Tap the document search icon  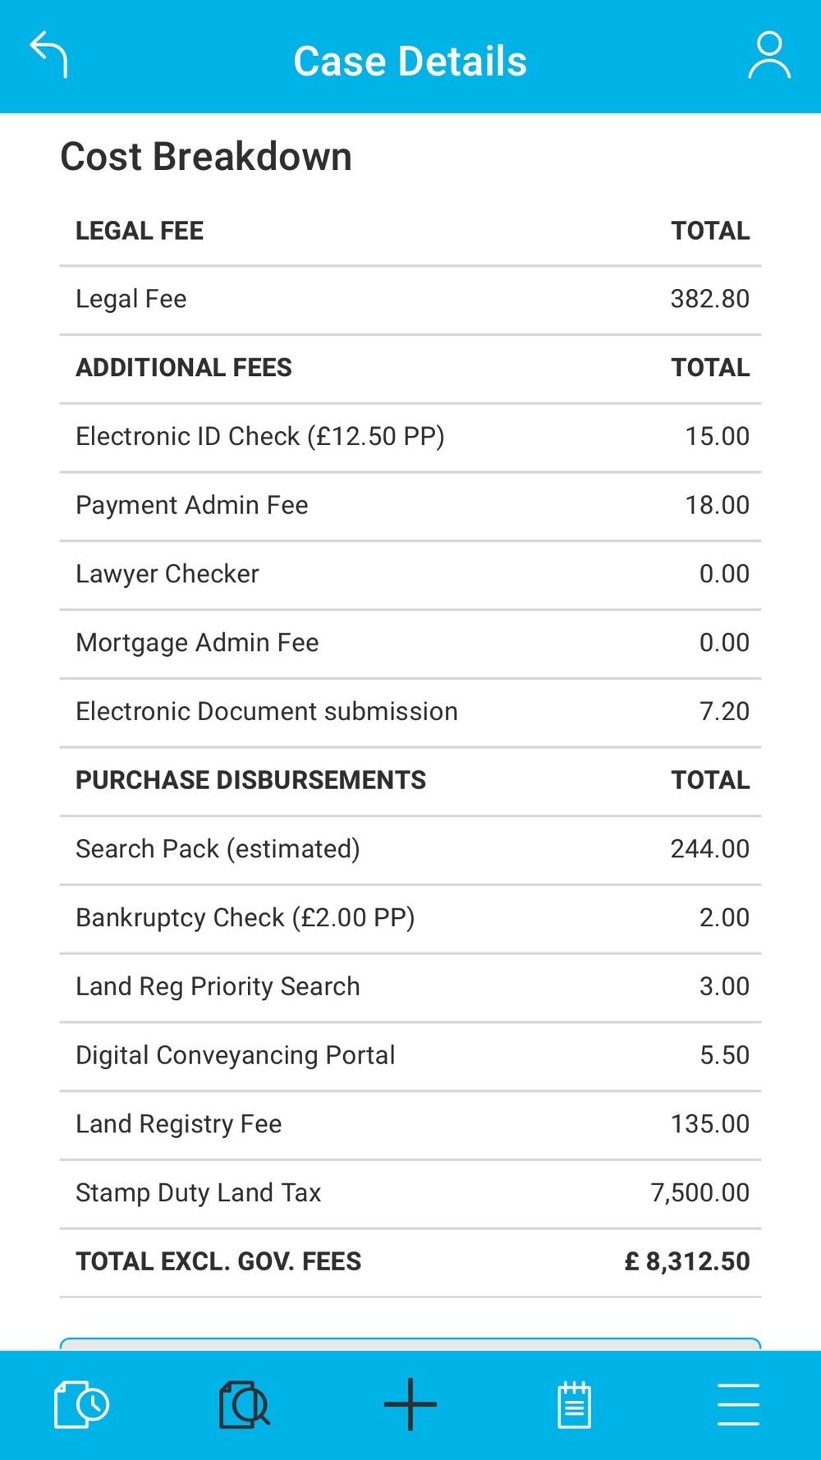point(245,1404)
